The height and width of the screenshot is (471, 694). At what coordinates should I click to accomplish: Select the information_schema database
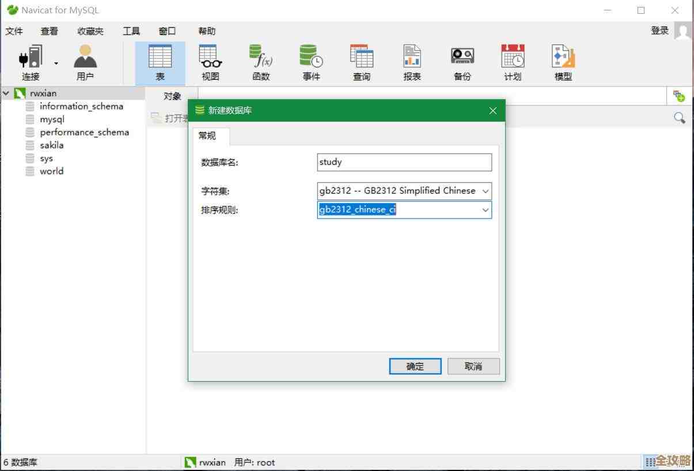81,106
